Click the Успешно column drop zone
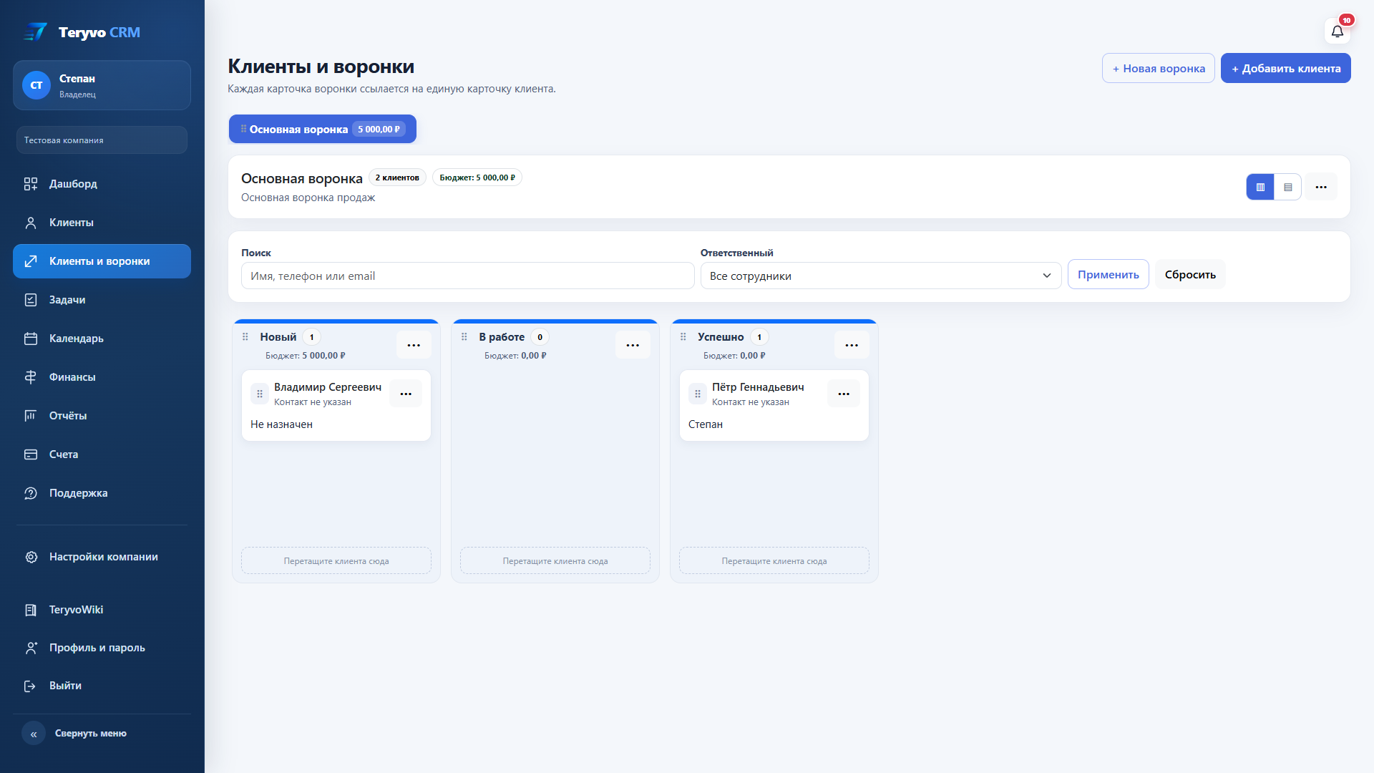The width and height of the screenshot is (1374, 773). (774, 560)
